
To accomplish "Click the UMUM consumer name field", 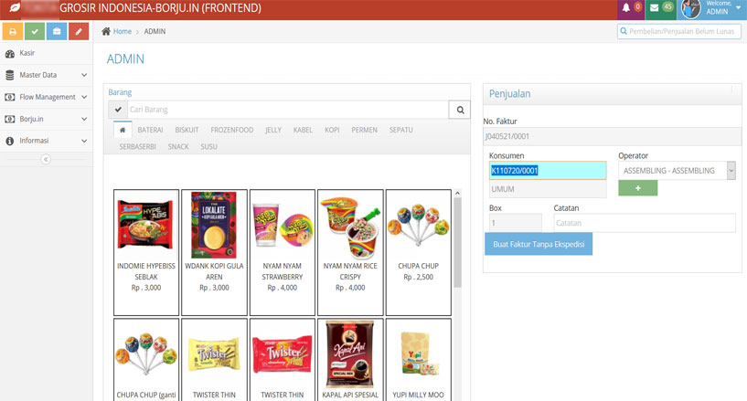I will pyautogui.click(x=548, y=189).
